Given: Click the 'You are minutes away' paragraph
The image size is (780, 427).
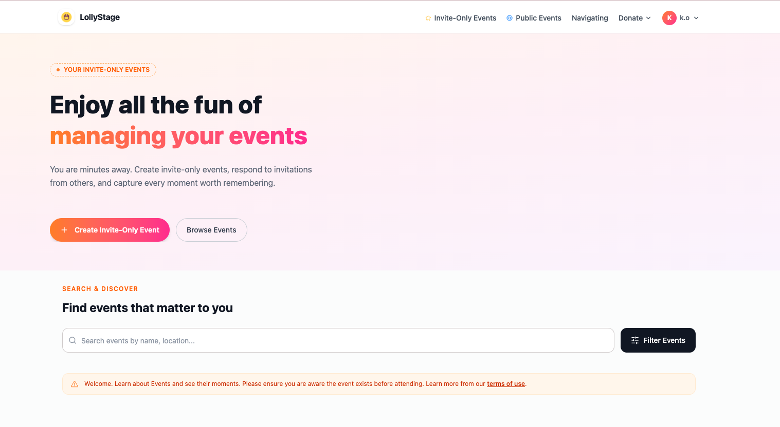Looking at the screenshot, I should click(181, 176).
